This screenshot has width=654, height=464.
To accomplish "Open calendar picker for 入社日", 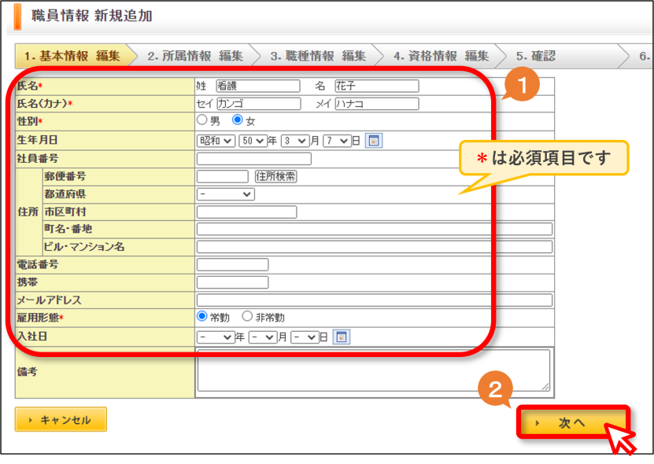I will [342, 337].
